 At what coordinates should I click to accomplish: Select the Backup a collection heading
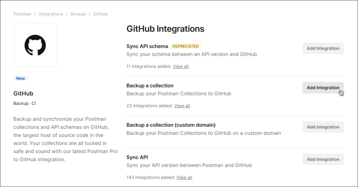(x=150, y=85)
